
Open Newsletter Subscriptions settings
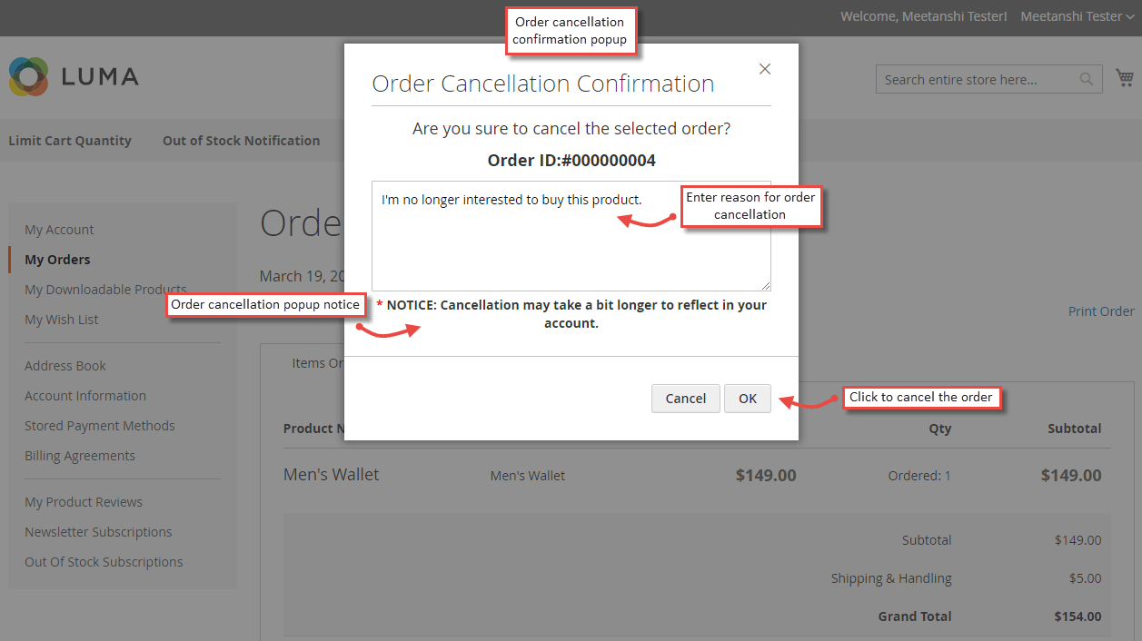[x=98, y=531]
